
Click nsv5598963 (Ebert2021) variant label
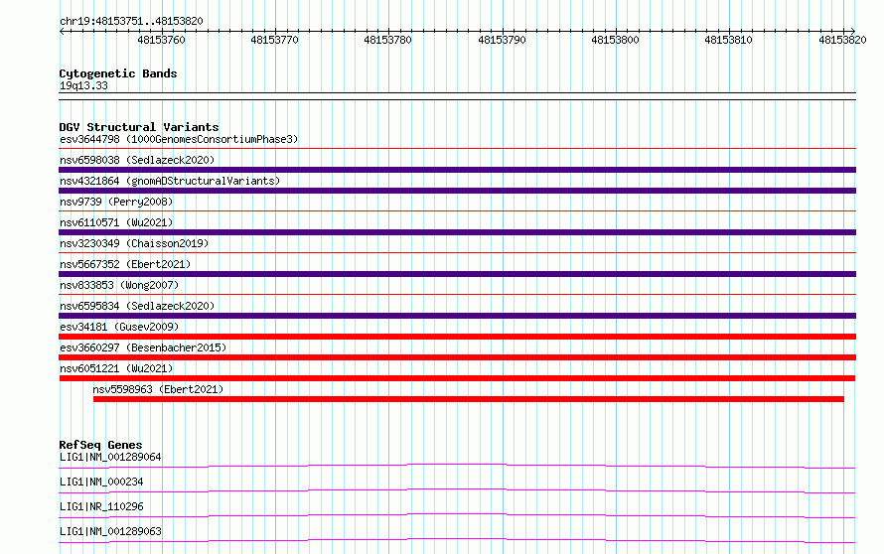coord(158,389)
